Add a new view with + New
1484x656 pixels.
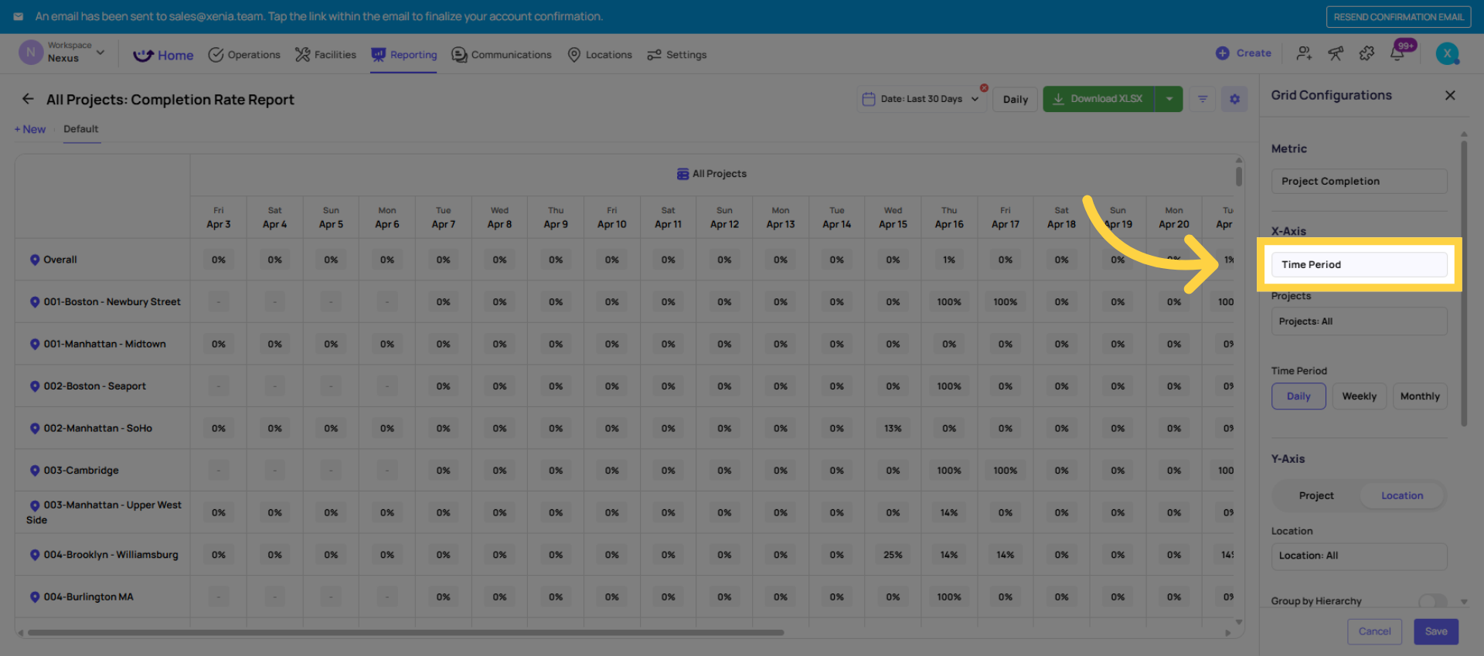tap(30, 129)
